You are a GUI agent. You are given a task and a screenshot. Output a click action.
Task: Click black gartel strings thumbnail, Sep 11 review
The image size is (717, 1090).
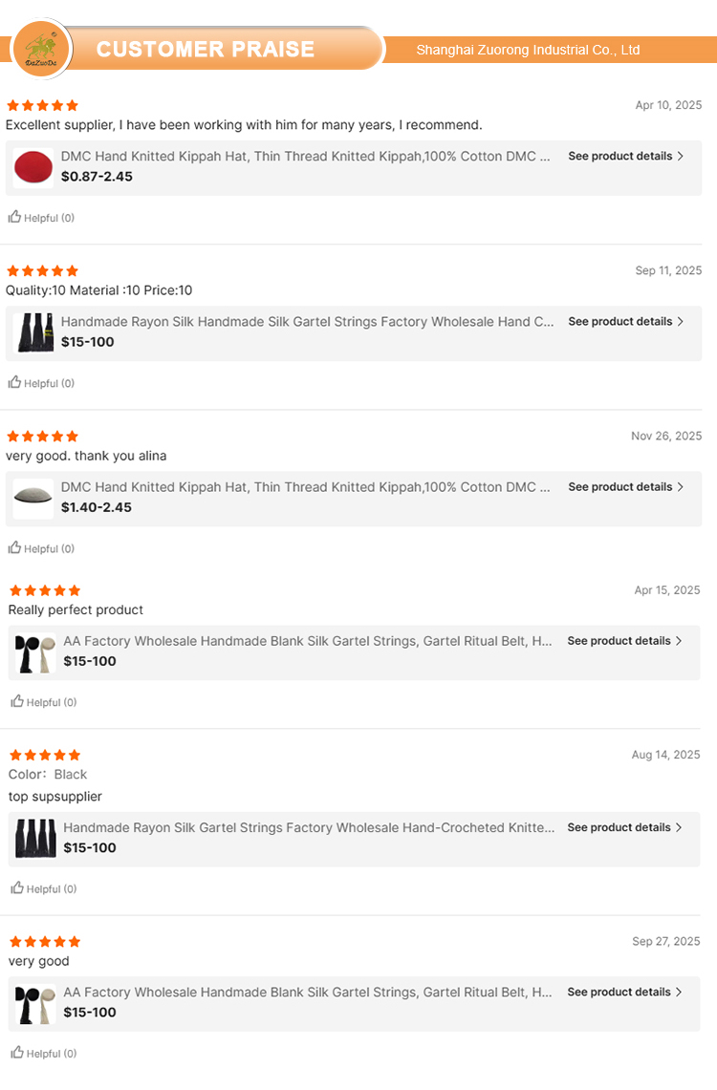[x=33, y=332]
